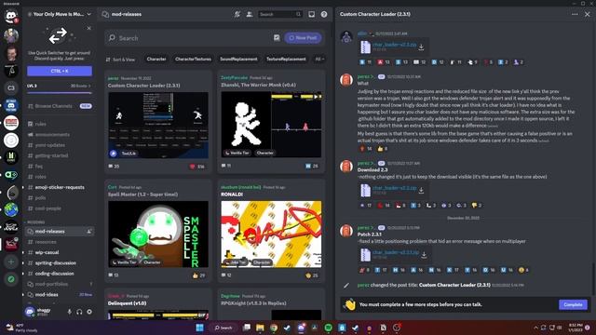Click thumbs up reaction on Spell Master post
Screen dimensions: 596x335
[x=199, y=275]
